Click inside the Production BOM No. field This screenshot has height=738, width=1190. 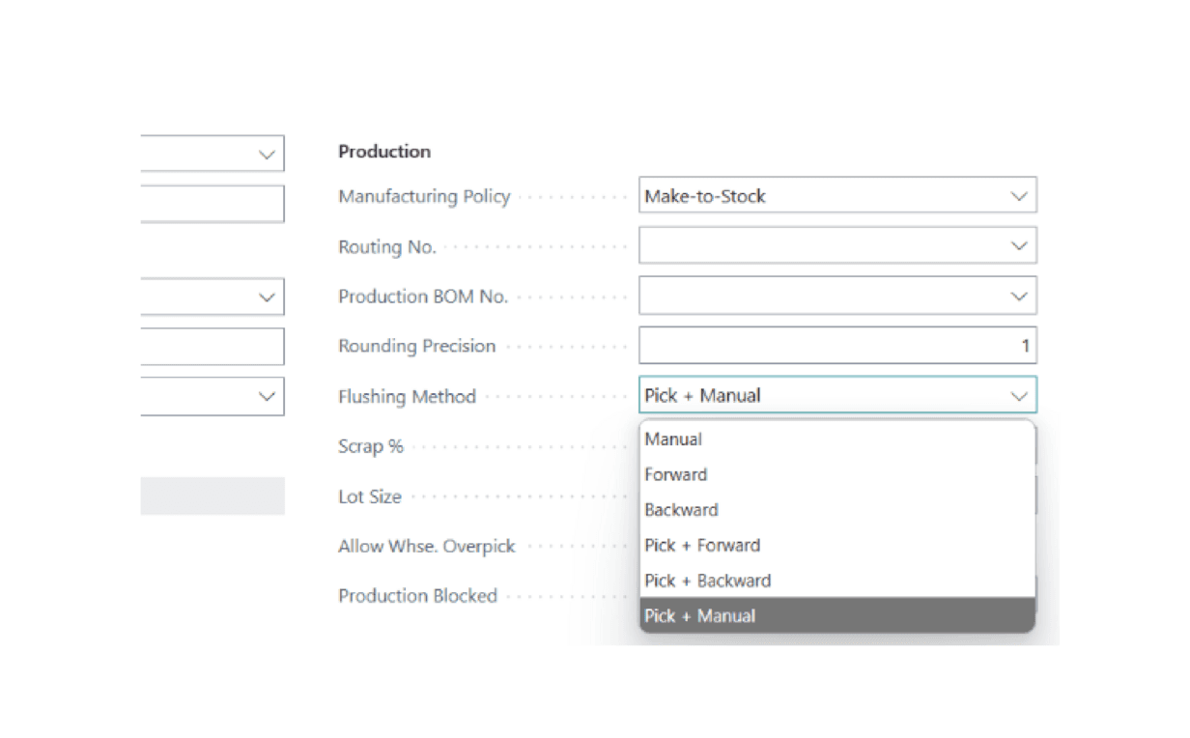point(821,296)
